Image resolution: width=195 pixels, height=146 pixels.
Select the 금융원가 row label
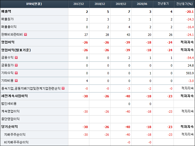(7, 65)
